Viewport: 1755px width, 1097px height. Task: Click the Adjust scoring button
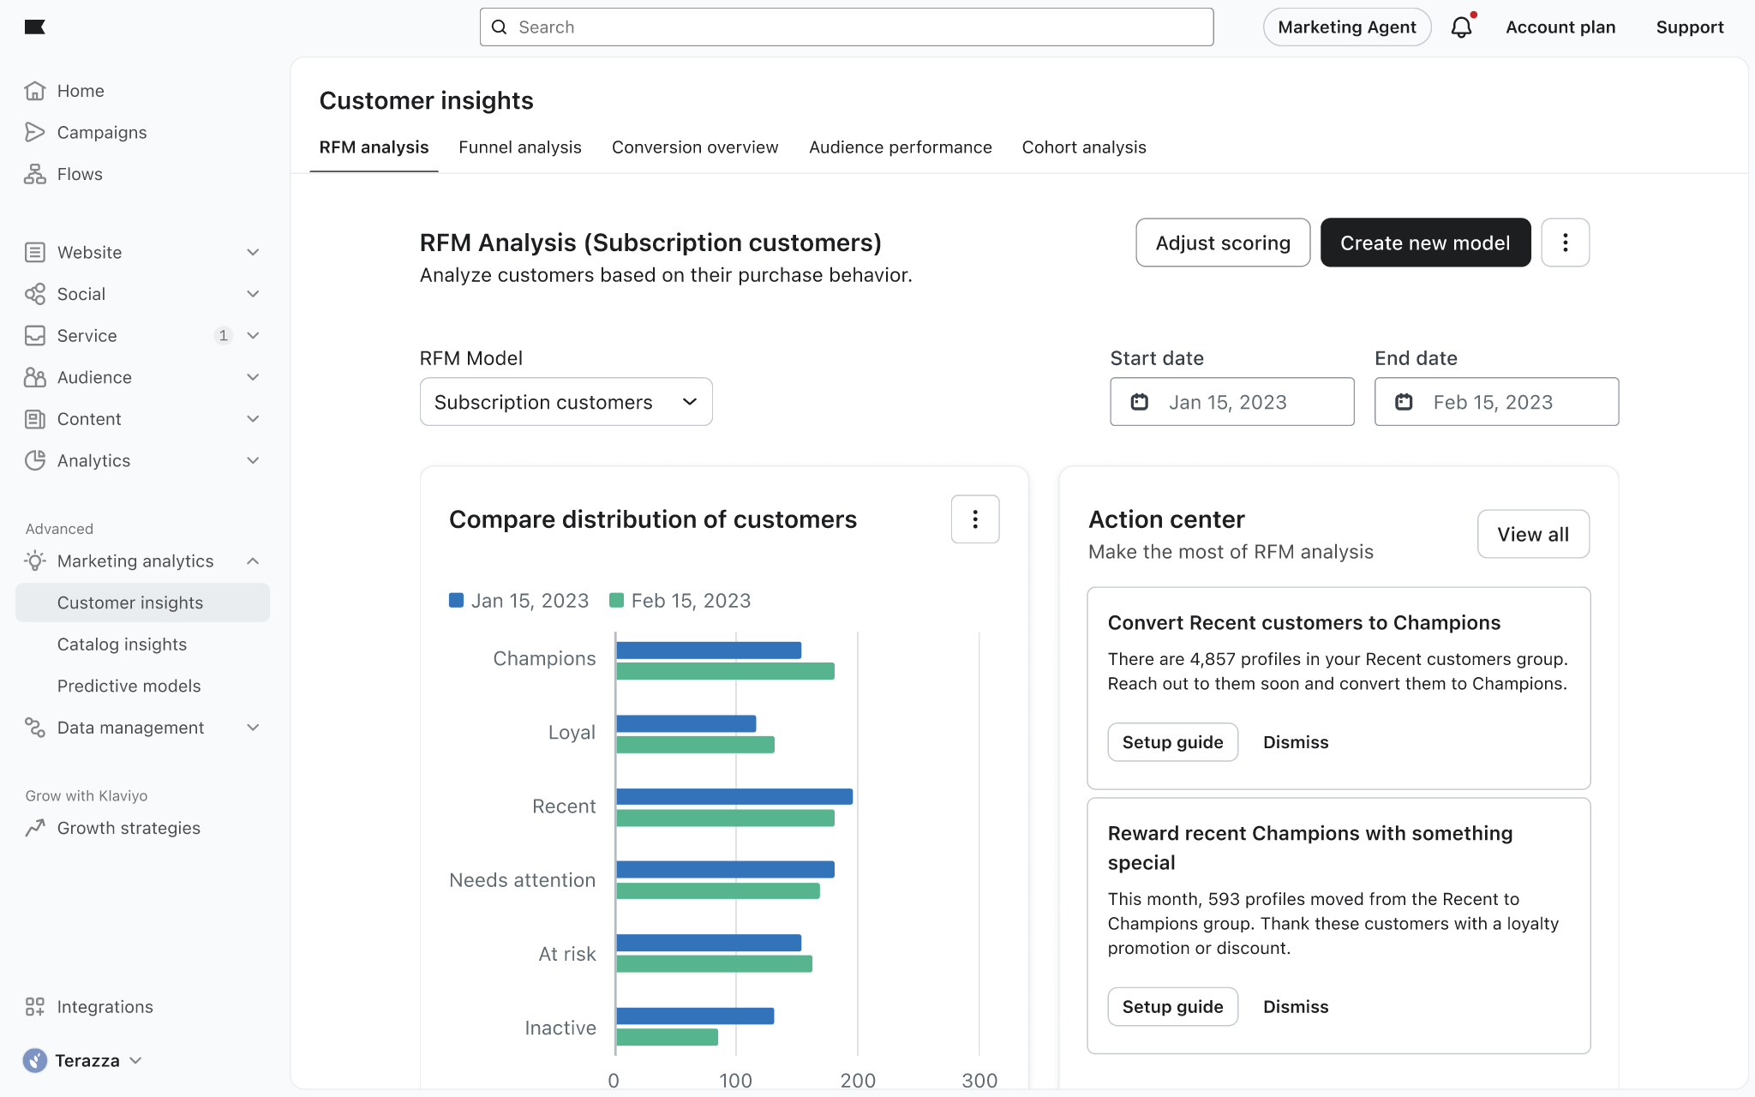click(x=1223, y=243)
